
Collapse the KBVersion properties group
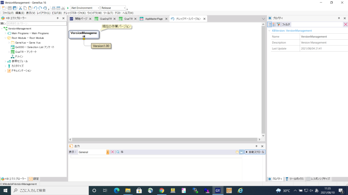pos(269,31)
